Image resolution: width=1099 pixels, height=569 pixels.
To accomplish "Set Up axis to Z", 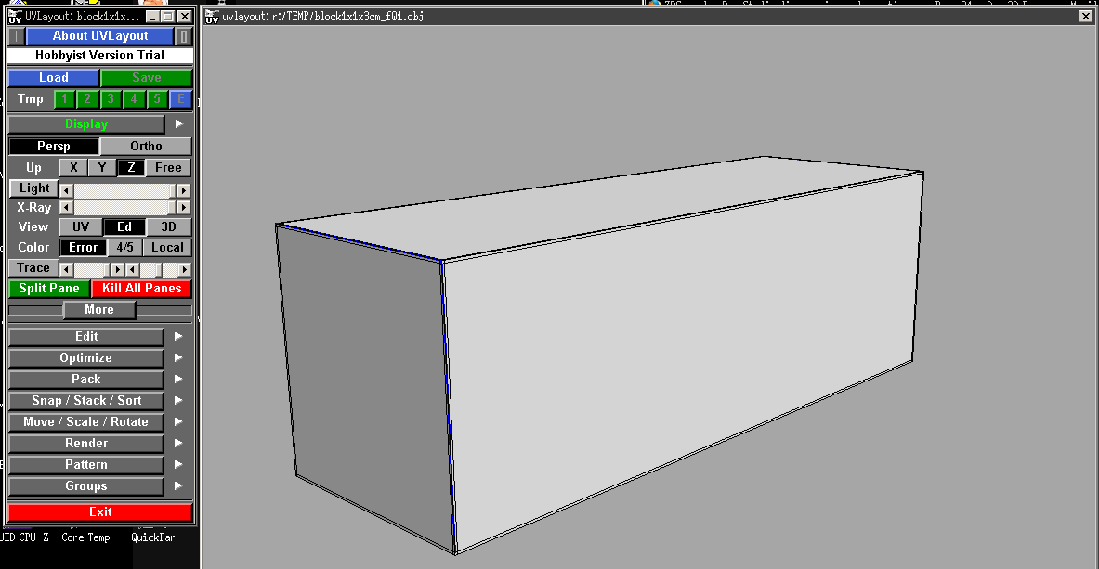I will tap(131, 167).
